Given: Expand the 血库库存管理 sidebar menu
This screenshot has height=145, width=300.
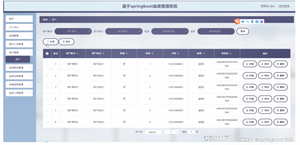Looking at the screenshot, I should tap(19, 68).
